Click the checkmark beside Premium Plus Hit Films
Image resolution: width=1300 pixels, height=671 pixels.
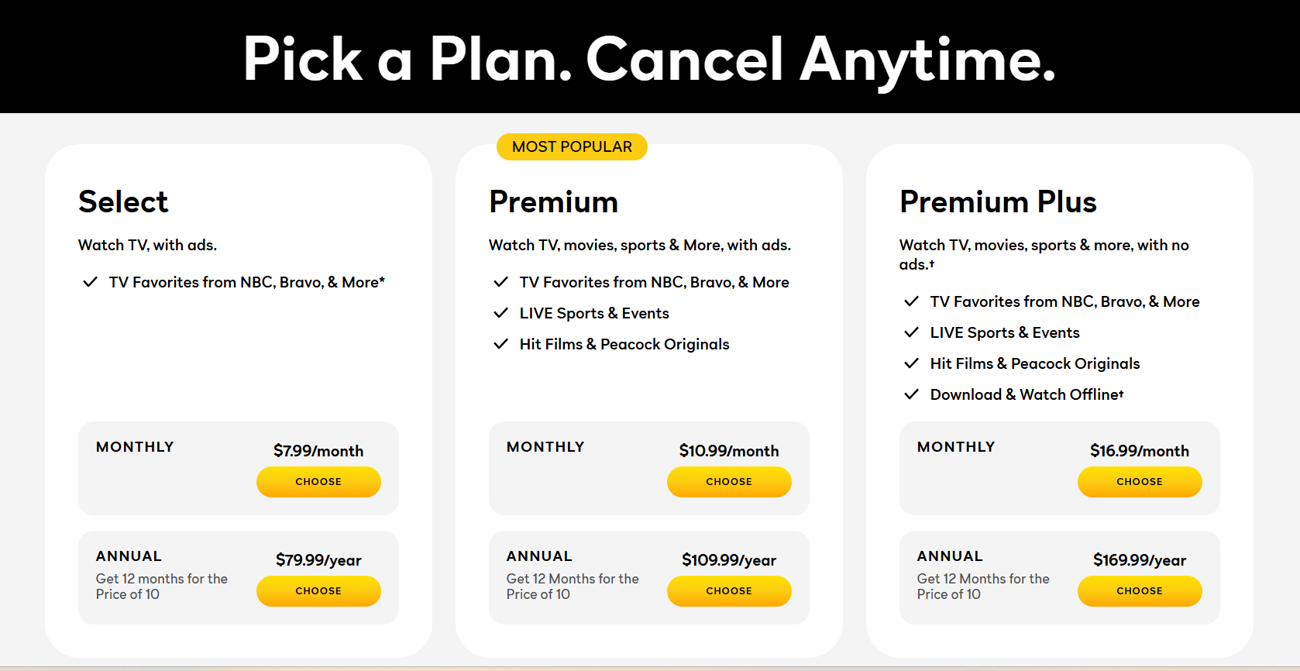click(911, 363)
